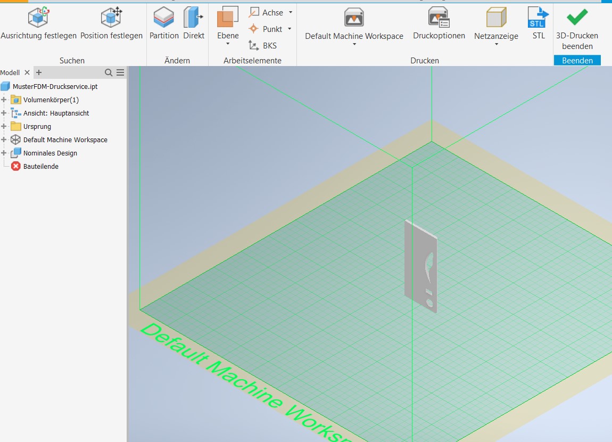Click the Ursprung folder icon
This screenshot has width=612, height=442.
[16, 126]
